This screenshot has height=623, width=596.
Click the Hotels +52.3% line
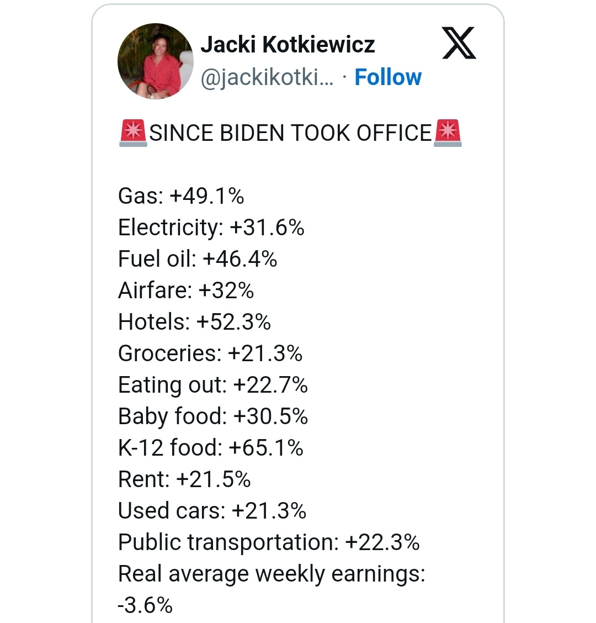pyautogui.click(x=194, y=322)
